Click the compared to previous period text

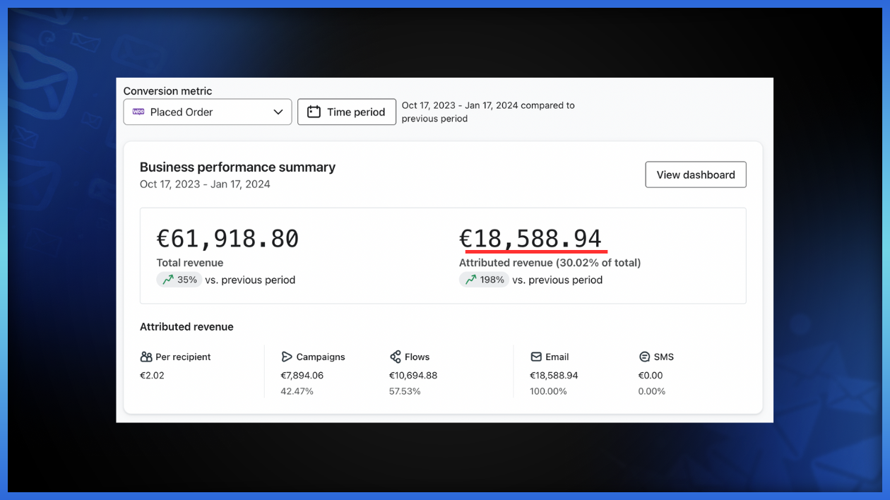pyautogui.click(x=488, y=112)
